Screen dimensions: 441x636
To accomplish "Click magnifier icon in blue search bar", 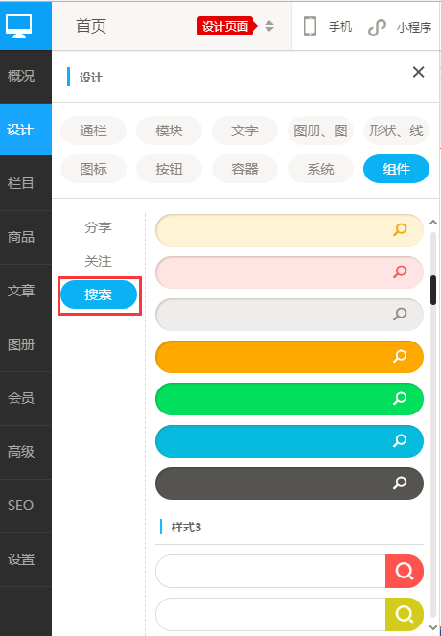I will tap(400, 440).
